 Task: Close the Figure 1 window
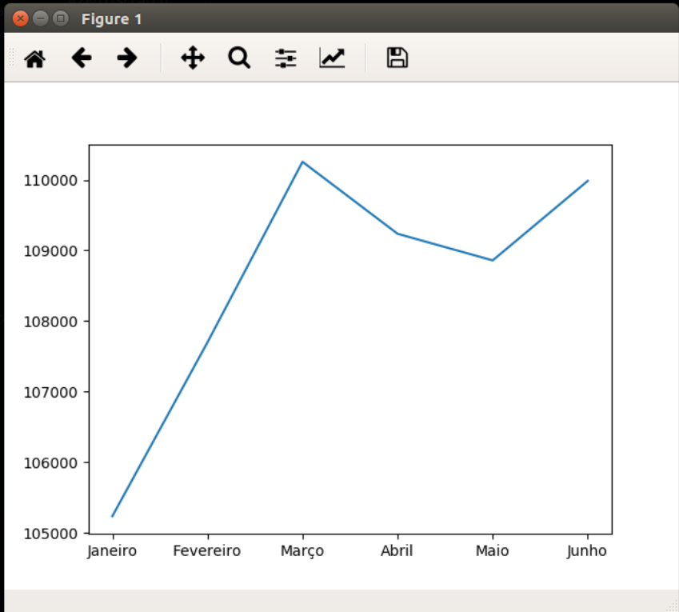point(21,18)
